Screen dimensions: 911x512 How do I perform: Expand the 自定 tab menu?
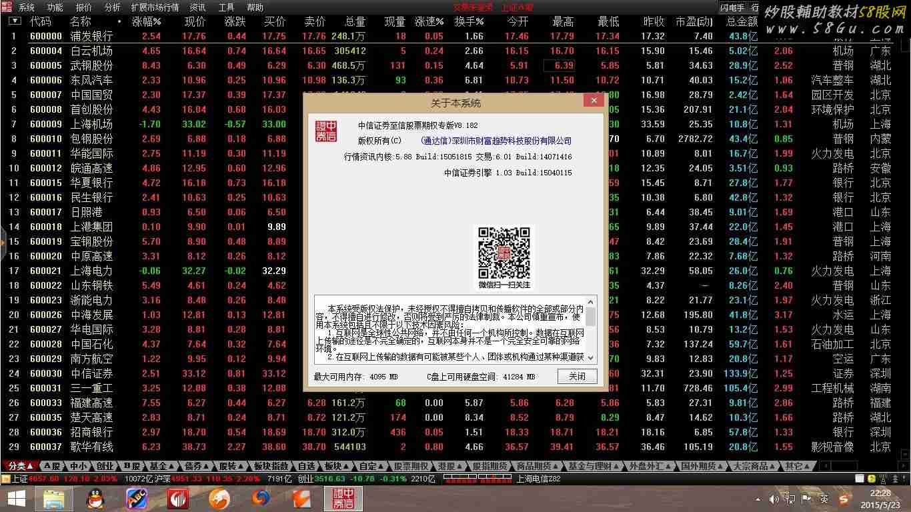point(371,466)
